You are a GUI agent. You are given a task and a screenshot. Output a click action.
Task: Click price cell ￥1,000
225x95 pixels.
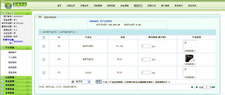point(120,46)
